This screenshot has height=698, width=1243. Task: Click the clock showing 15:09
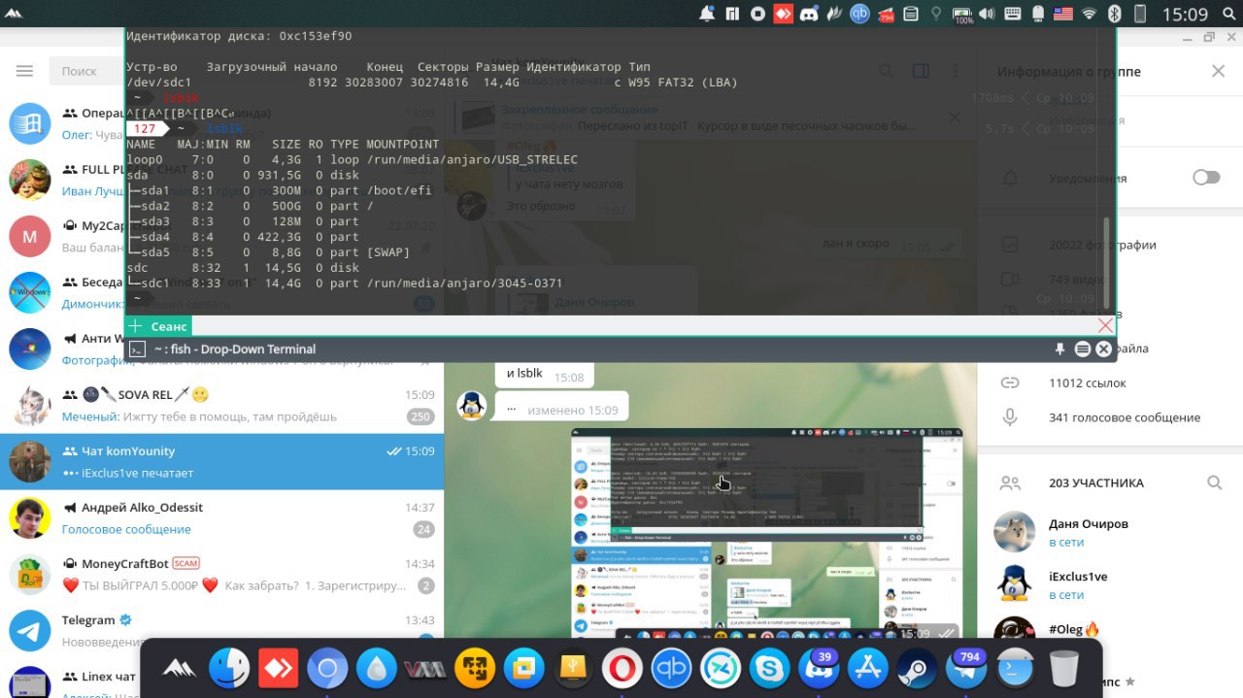[x=1185, y=14]
